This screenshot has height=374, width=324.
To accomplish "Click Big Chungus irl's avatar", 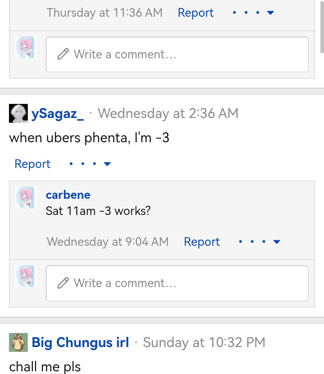I will pos(19,343).
